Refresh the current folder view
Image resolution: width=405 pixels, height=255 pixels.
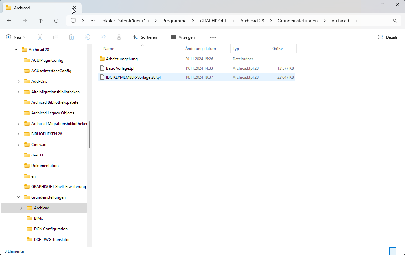point(56,21)
